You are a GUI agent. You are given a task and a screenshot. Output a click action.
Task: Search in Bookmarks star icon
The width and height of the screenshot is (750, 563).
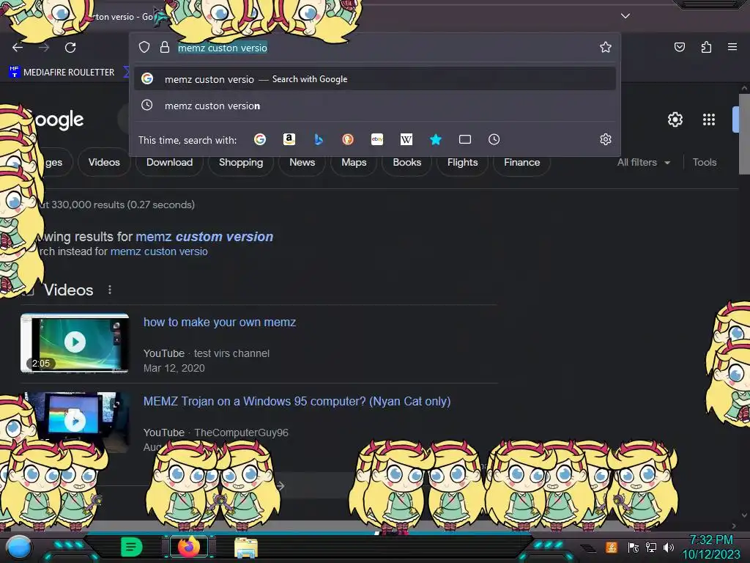tap(435, 139)
